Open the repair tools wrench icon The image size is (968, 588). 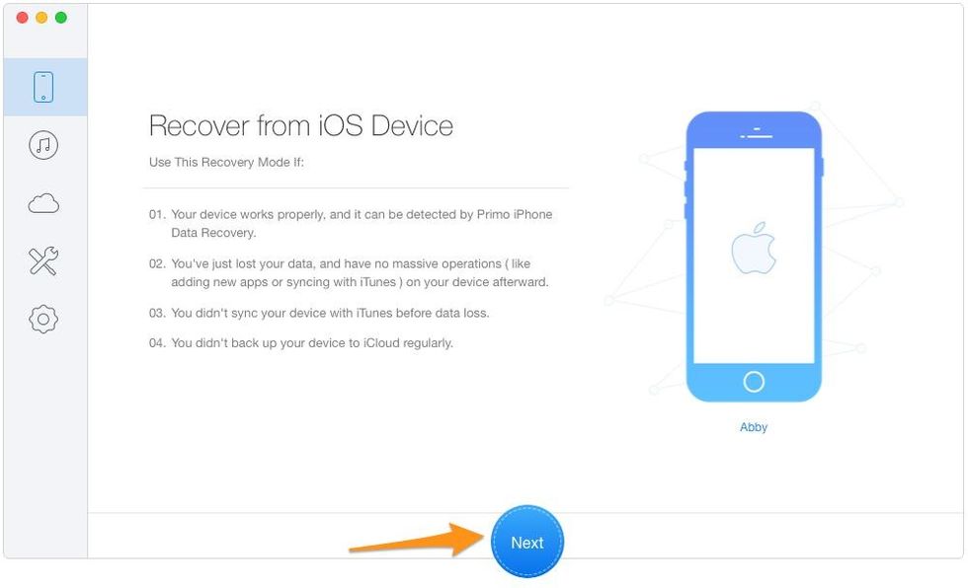pos(43,260)
